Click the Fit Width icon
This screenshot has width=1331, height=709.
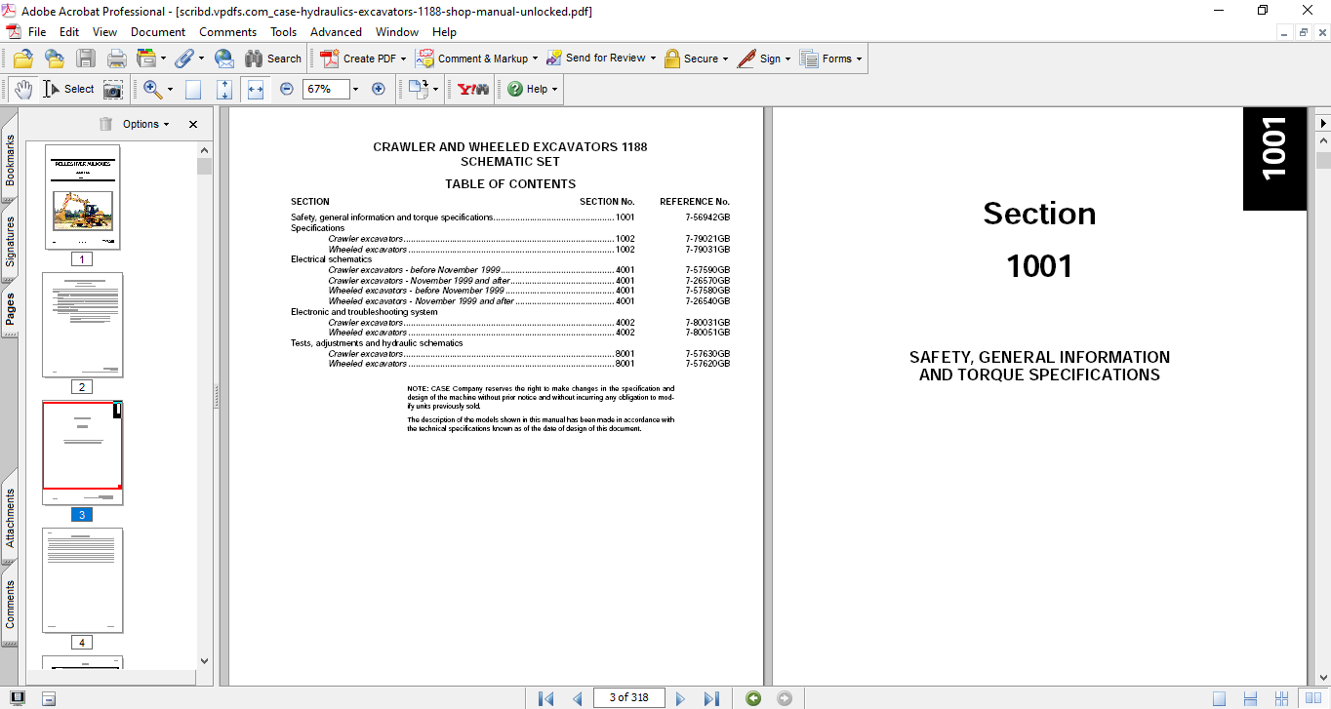[255, 89]
